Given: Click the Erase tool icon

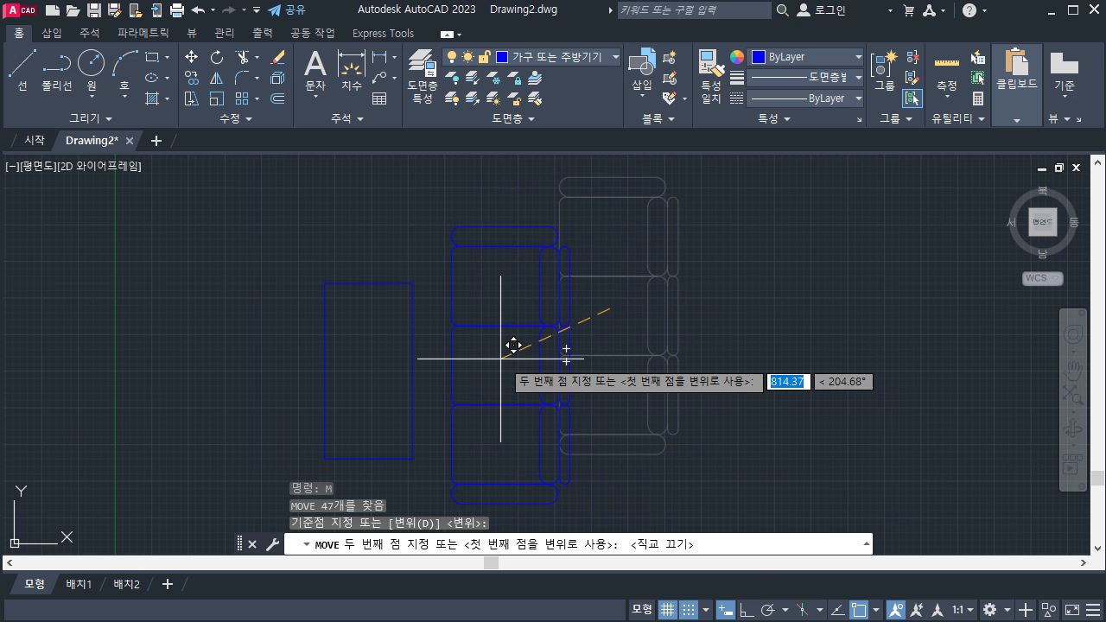Looking at the screenshot, I should [277, 57].
